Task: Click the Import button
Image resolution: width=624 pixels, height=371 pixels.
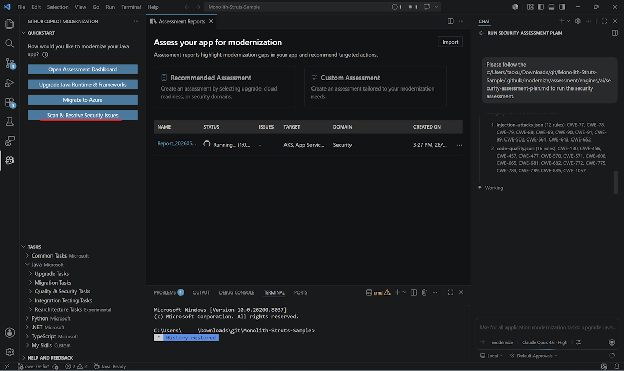Action: click(x=450, y=42)
